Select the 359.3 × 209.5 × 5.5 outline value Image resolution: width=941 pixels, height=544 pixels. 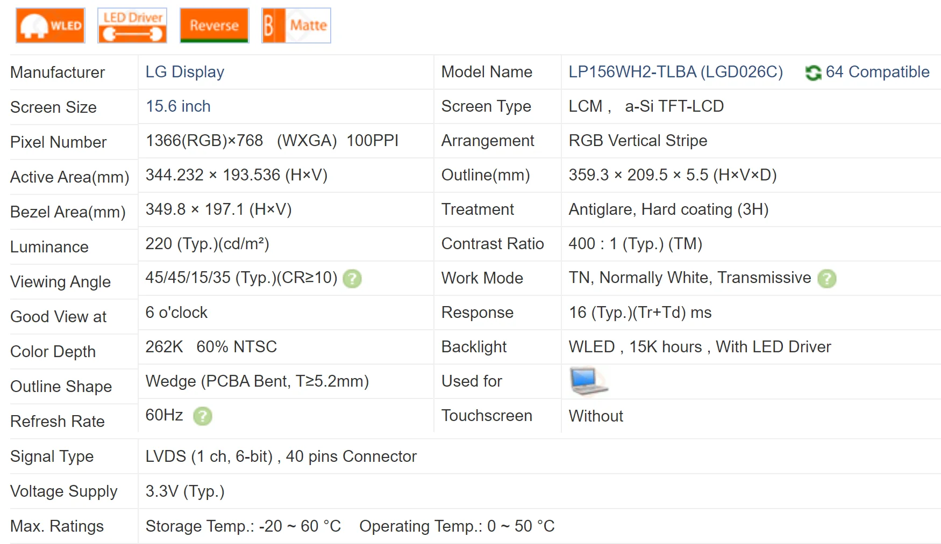[x=673, y=175]
